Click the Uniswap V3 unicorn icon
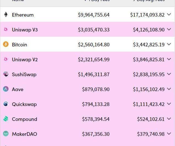The image size is (175, 146). tap(6, 30)
